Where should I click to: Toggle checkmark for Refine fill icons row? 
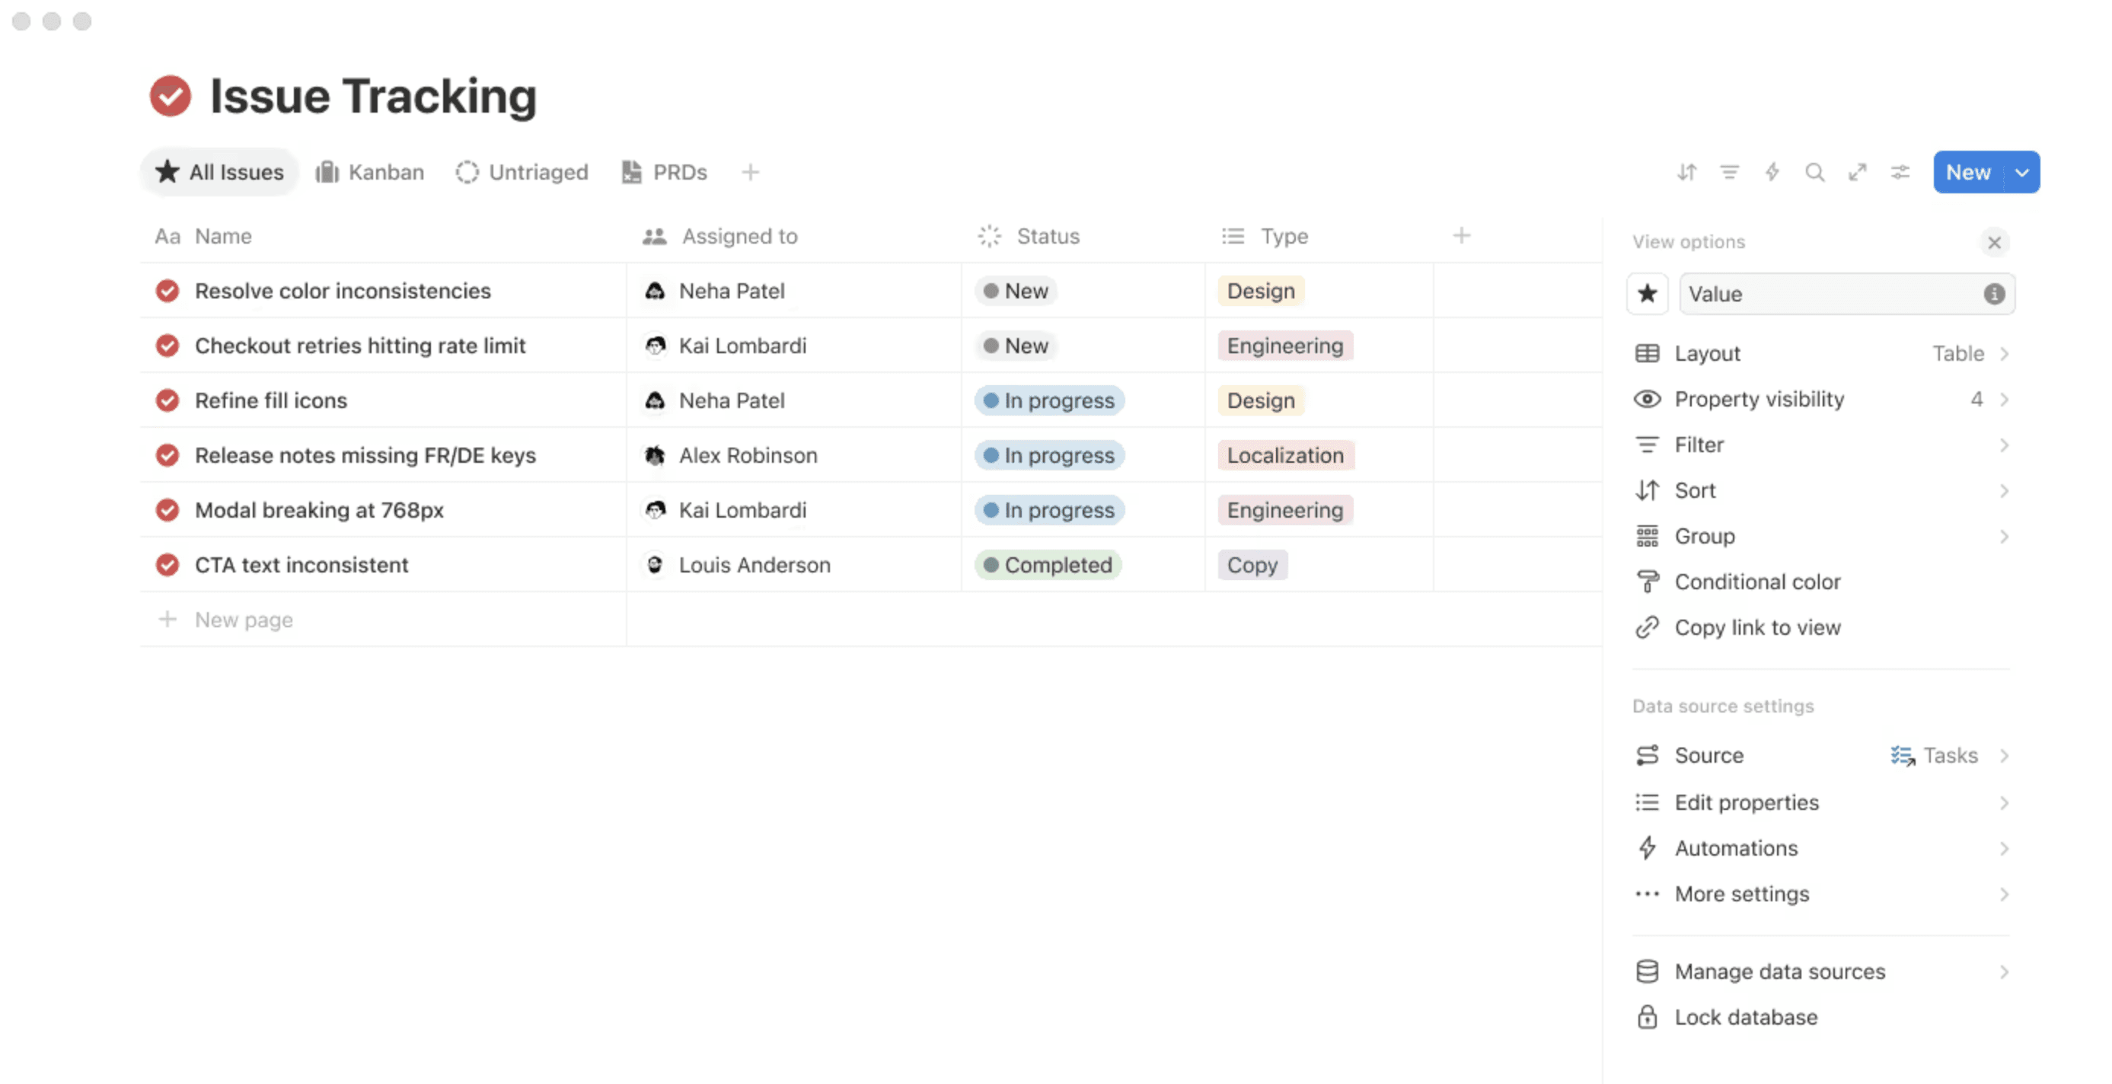(167, 400)
